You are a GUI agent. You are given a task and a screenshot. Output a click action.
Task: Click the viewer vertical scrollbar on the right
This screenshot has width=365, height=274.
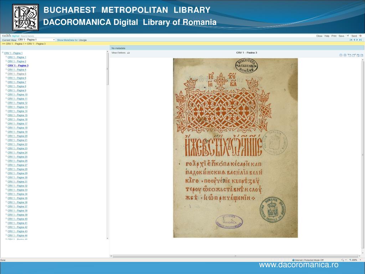363,155
